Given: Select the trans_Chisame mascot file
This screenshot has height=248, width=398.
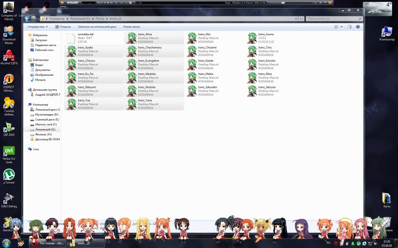Looking at the screenshot, I should point(214,51).
